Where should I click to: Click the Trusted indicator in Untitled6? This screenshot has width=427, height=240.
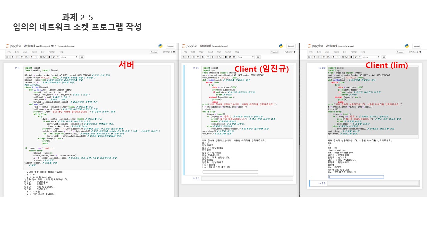400,52
